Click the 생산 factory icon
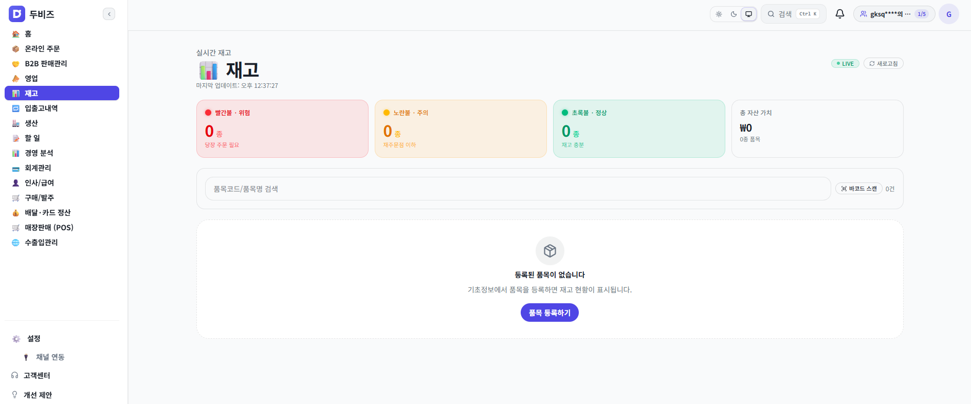The width and height of the screenshot is (971, 404). (16, 123)
